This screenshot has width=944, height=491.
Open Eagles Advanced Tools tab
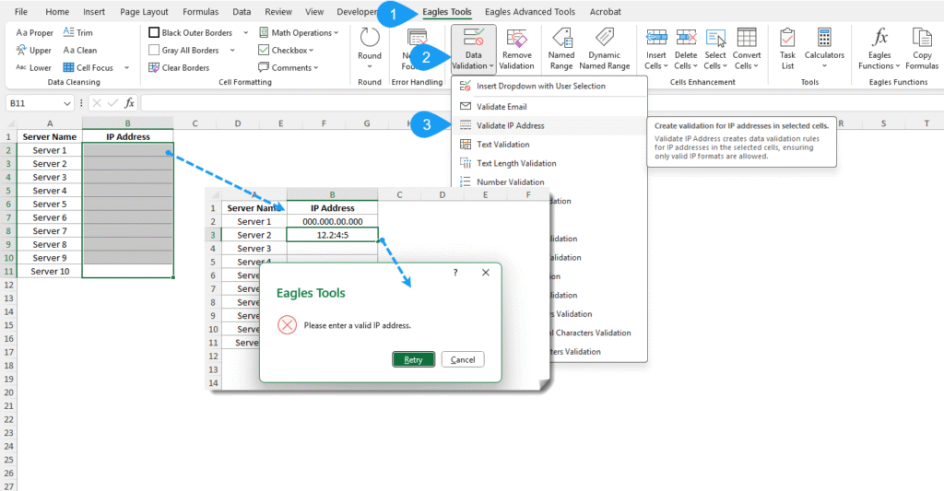pyautogui.click(x=530, y=11)
